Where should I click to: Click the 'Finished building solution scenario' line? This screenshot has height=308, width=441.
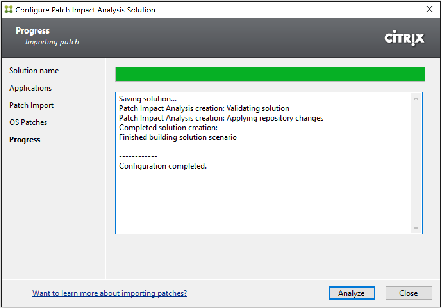pyautogui.click(x=178, y=137)
